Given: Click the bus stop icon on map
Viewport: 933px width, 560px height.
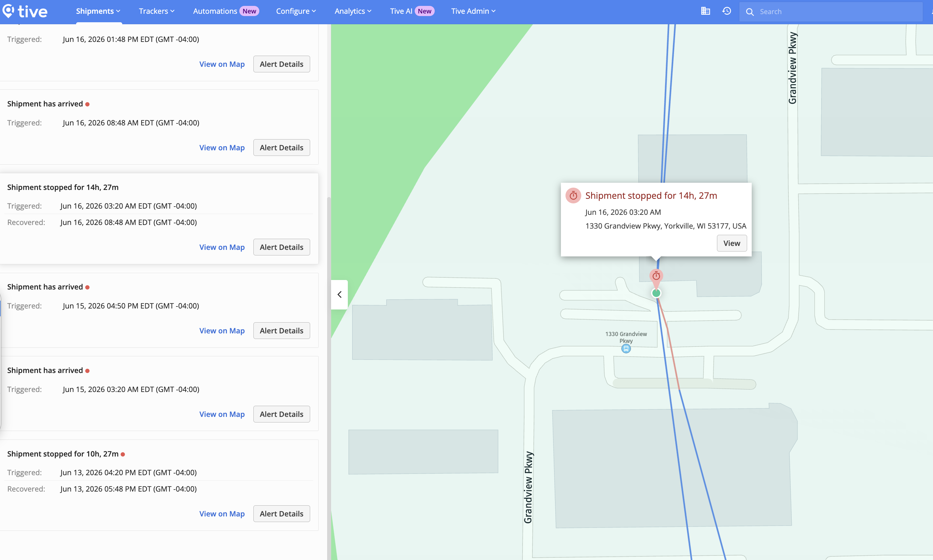Looking at the screenshot, I should 626,349.
